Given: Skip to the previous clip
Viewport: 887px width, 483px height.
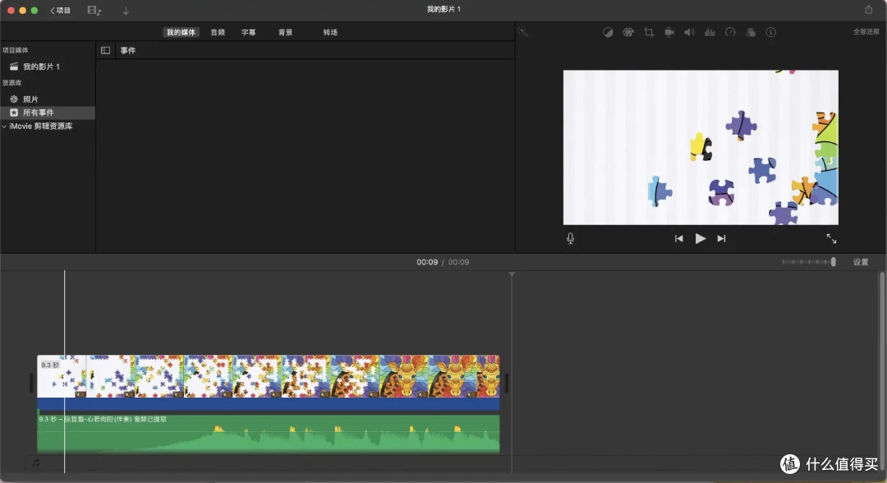Looking at the screenshot, I should click(x=679, y=239).
